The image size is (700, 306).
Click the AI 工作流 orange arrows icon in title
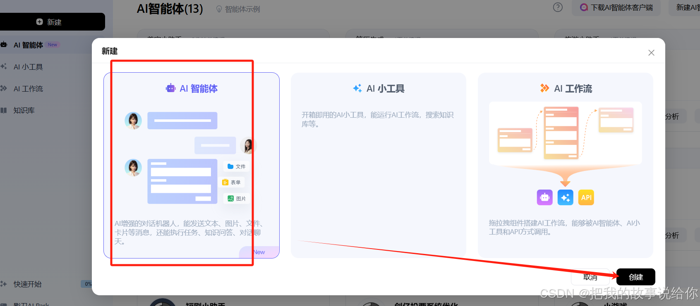tap(545, 88)
